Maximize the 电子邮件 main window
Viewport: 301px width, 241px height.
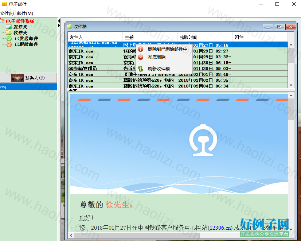pyautogui.click(x=277, y=4)
